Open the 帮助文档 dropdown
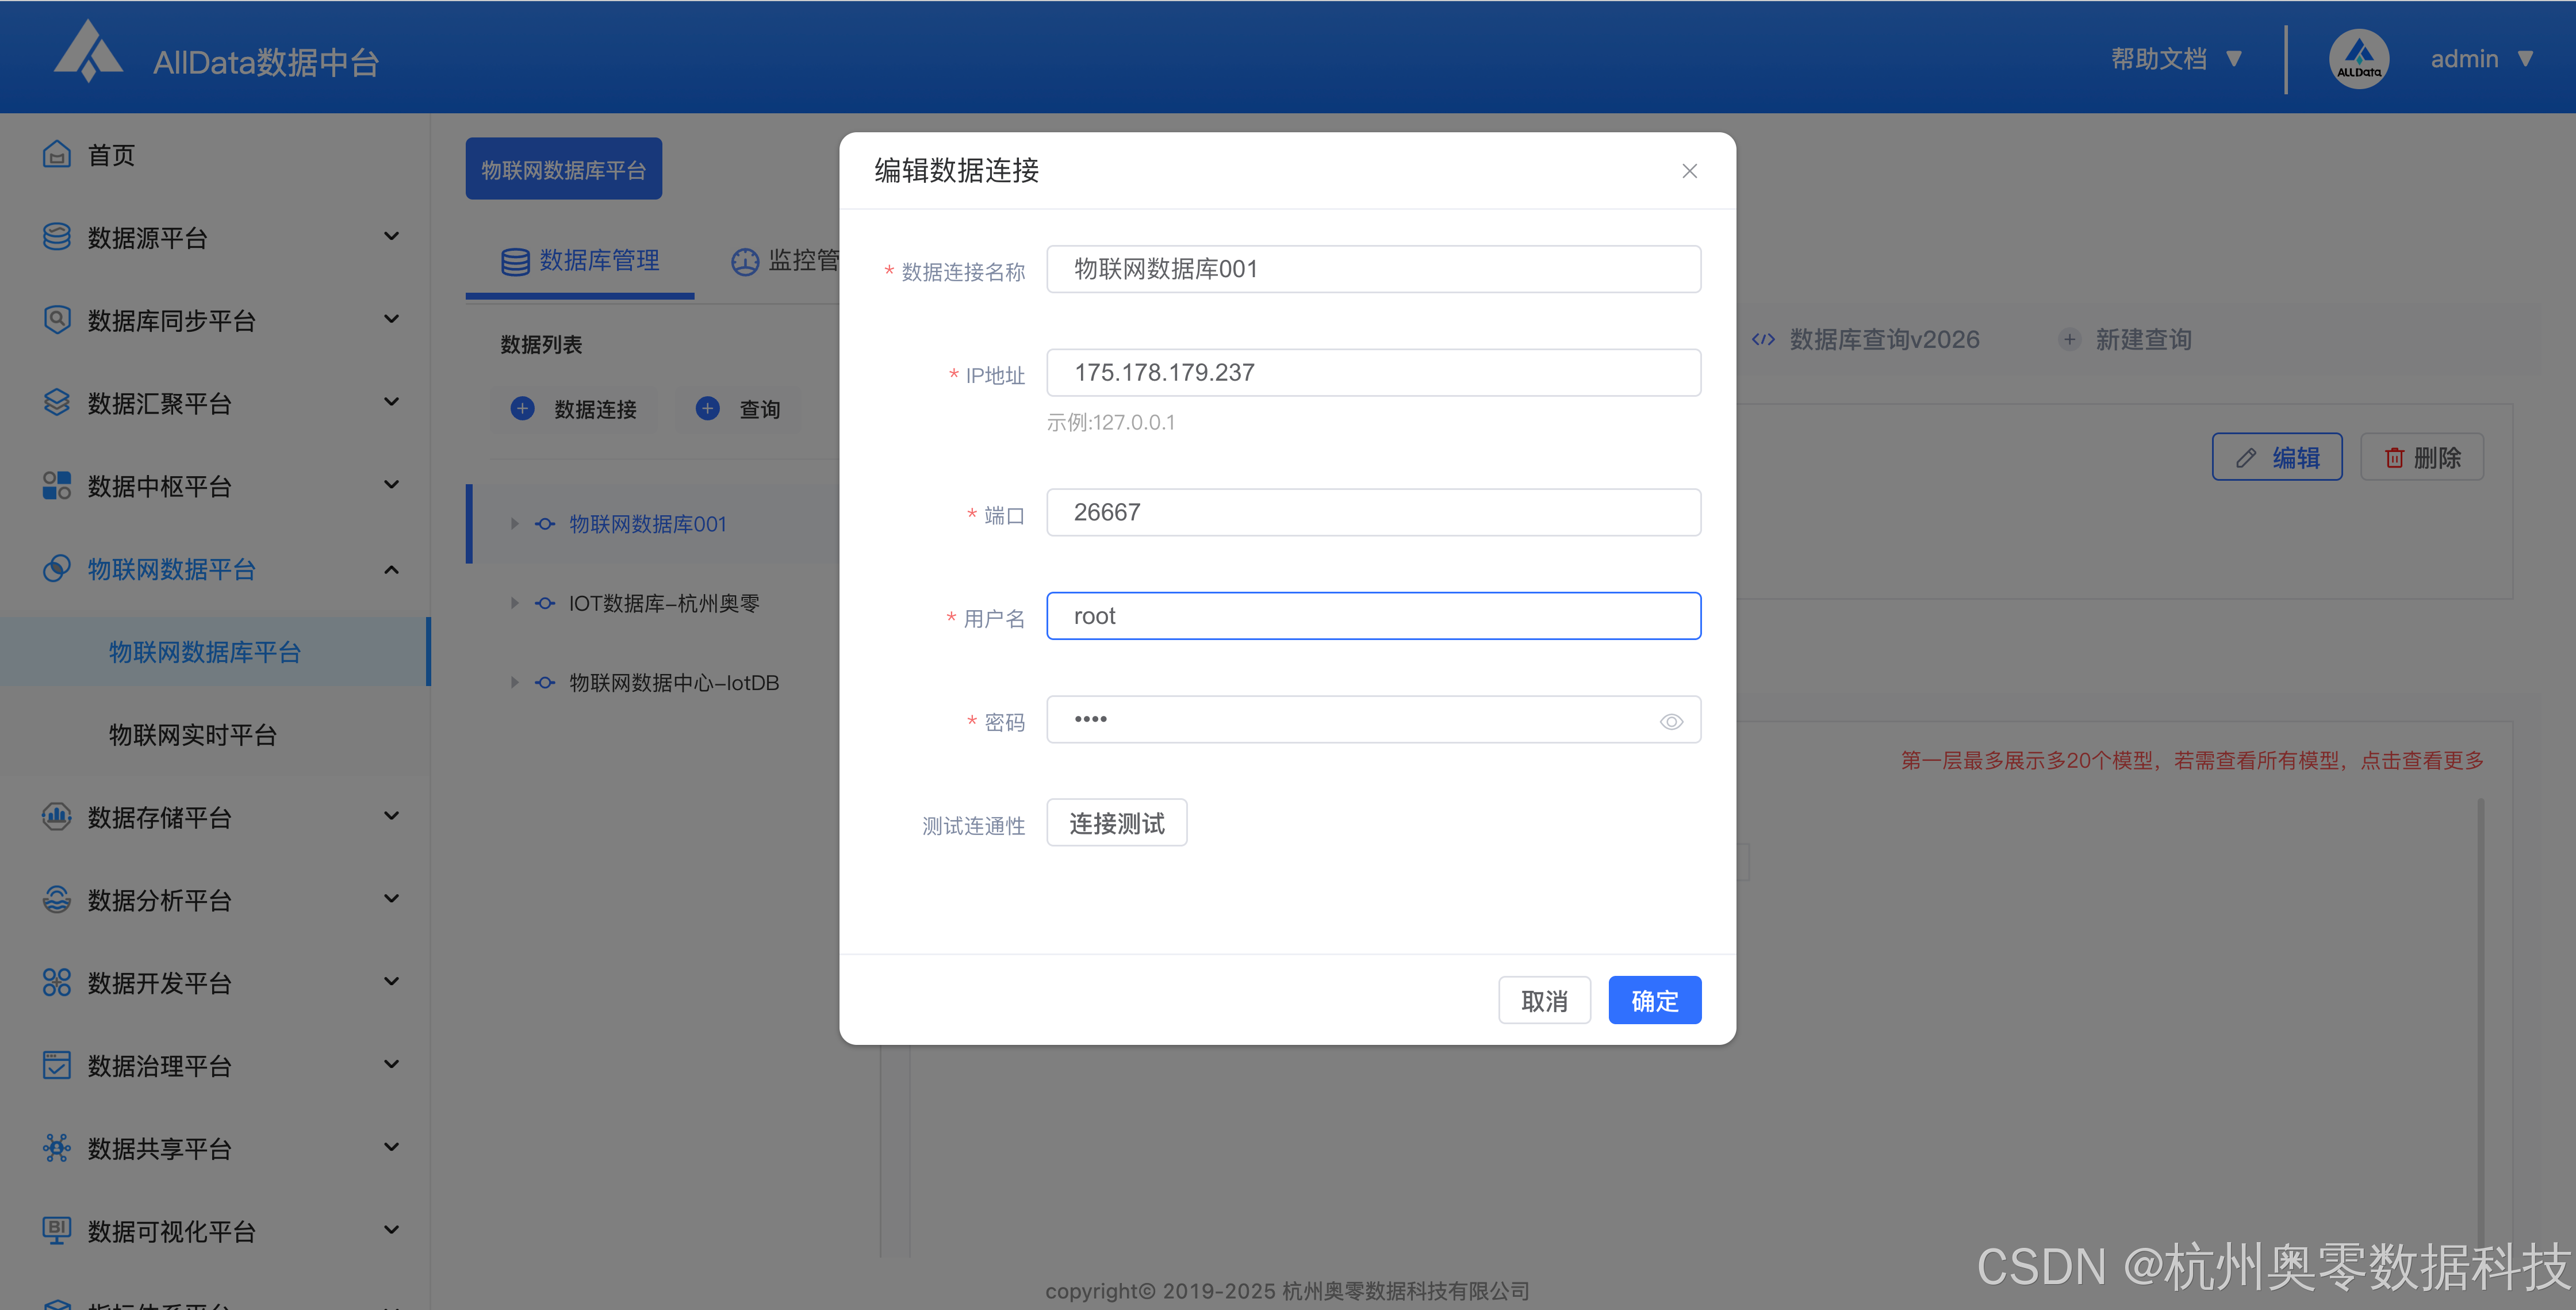This screenshot has width=2576, height=1310. point(2175,59)
